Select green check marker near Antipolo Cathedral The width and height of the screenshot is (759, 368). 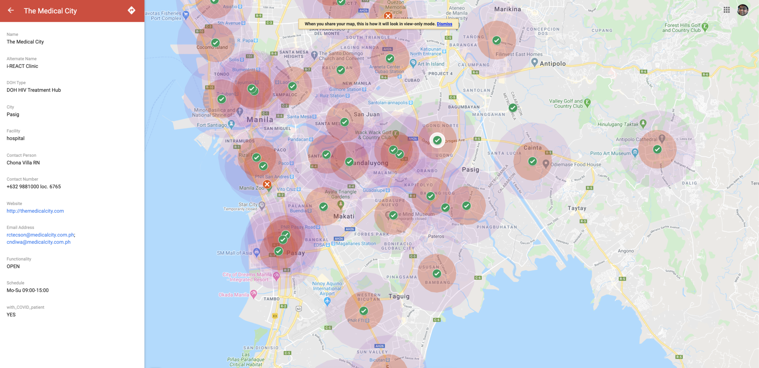coord(657,149)
